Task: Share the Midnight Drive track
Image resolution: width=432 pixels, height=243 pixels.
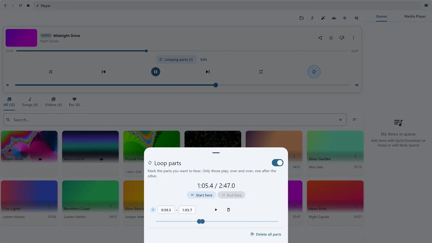Action: tap(320, 38)
